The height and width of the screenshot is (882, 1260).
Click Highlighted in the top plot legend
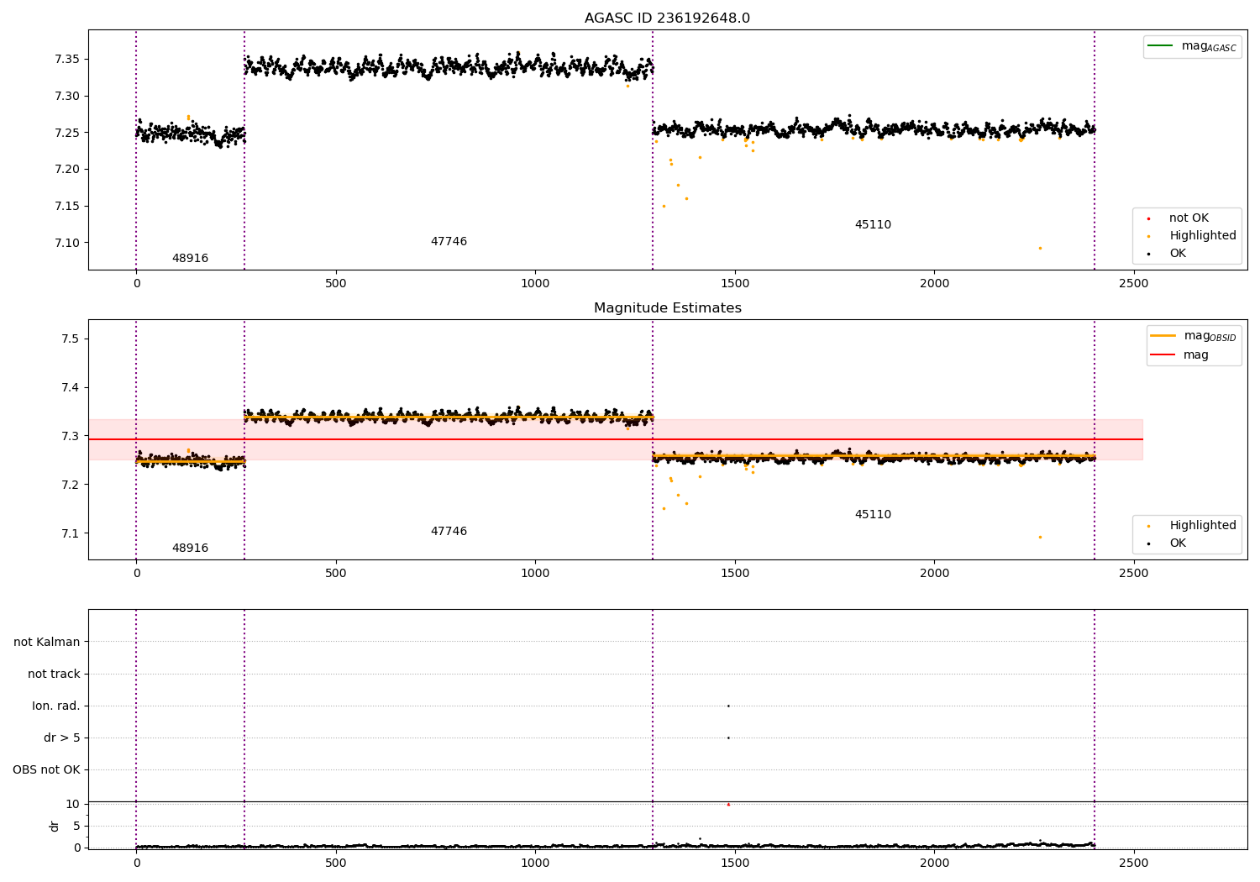tap(1191, 236)
